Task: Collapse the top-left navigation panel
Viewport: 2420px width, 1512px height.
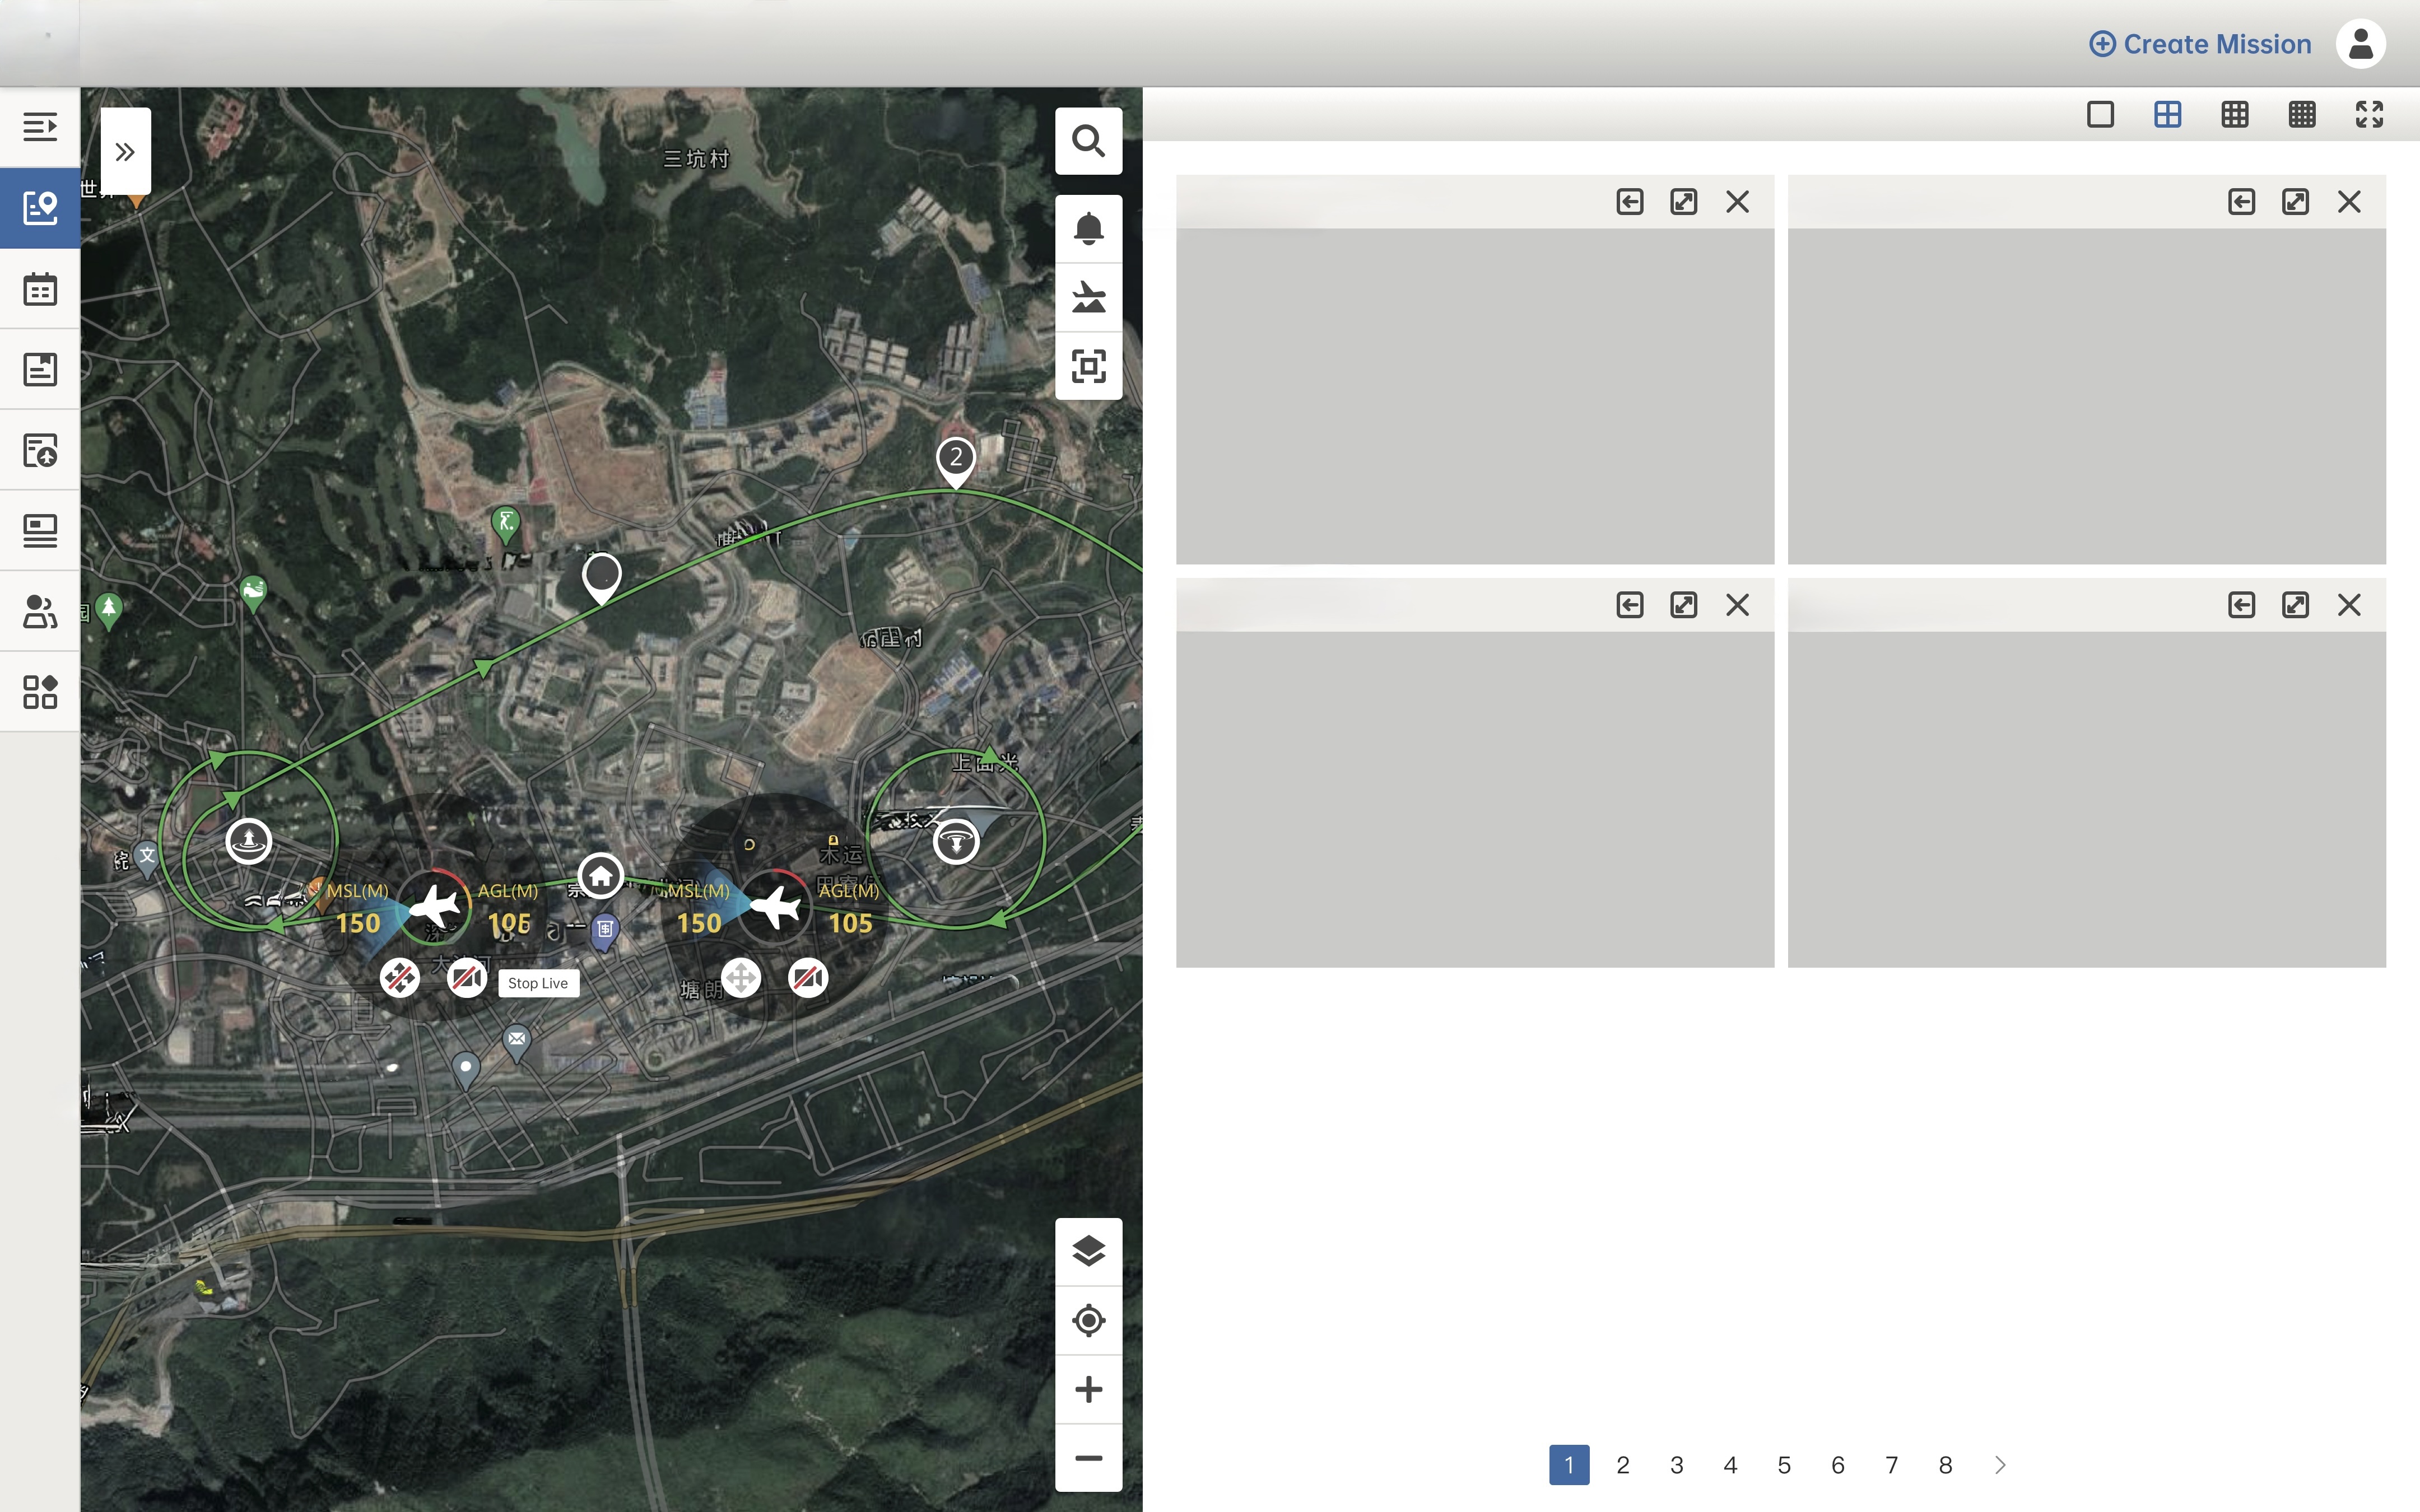Action: pyautogui.click(x=40, y=127)
